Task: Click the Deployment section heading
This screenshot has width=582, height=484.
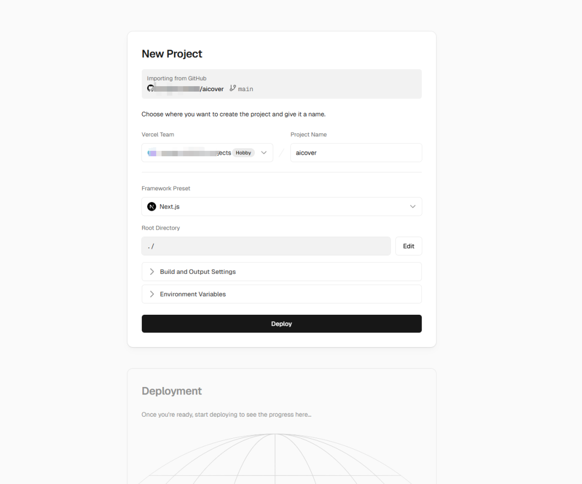Action: [x=172, y=391]
